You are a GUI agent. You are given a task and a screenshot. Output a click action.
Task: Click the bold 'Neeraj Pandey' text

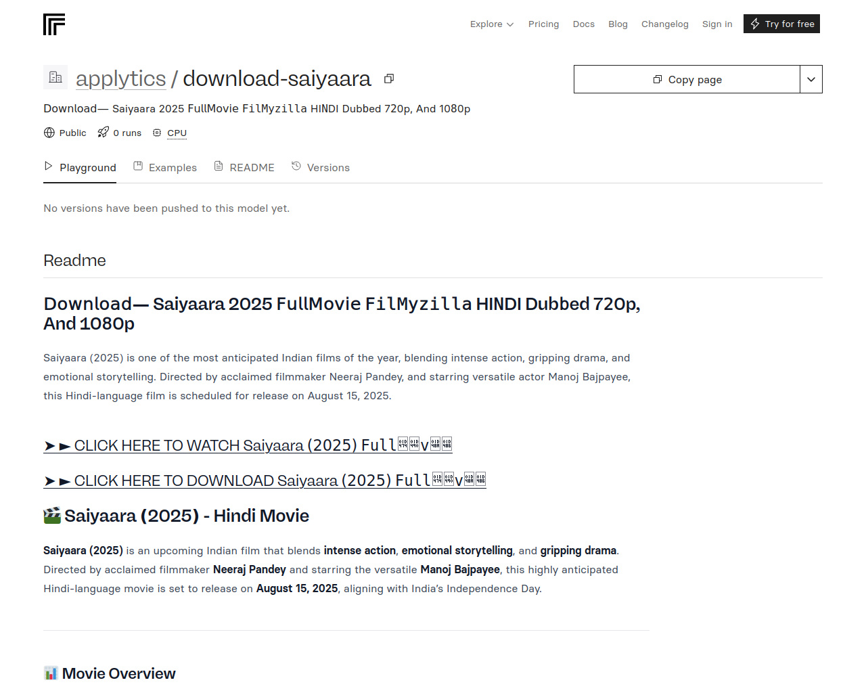pos(250,570)
